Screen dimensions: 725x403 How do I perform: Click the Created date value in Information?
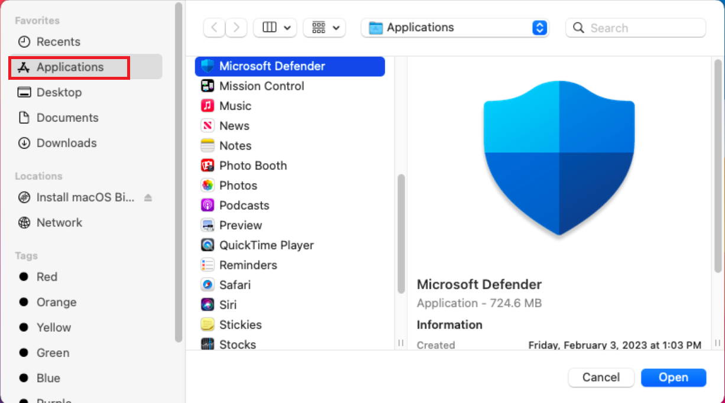point(615,344)
